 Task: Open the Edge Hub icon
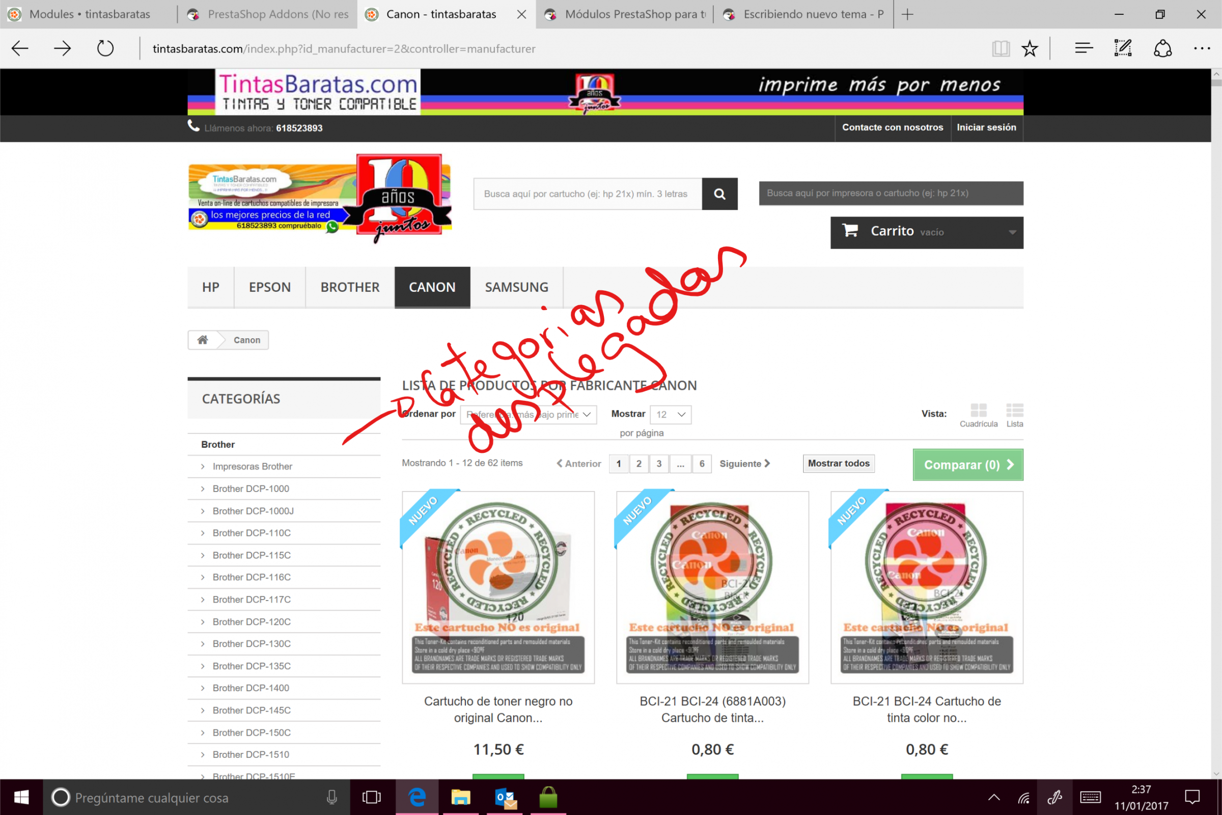(x=1084, y=49)
